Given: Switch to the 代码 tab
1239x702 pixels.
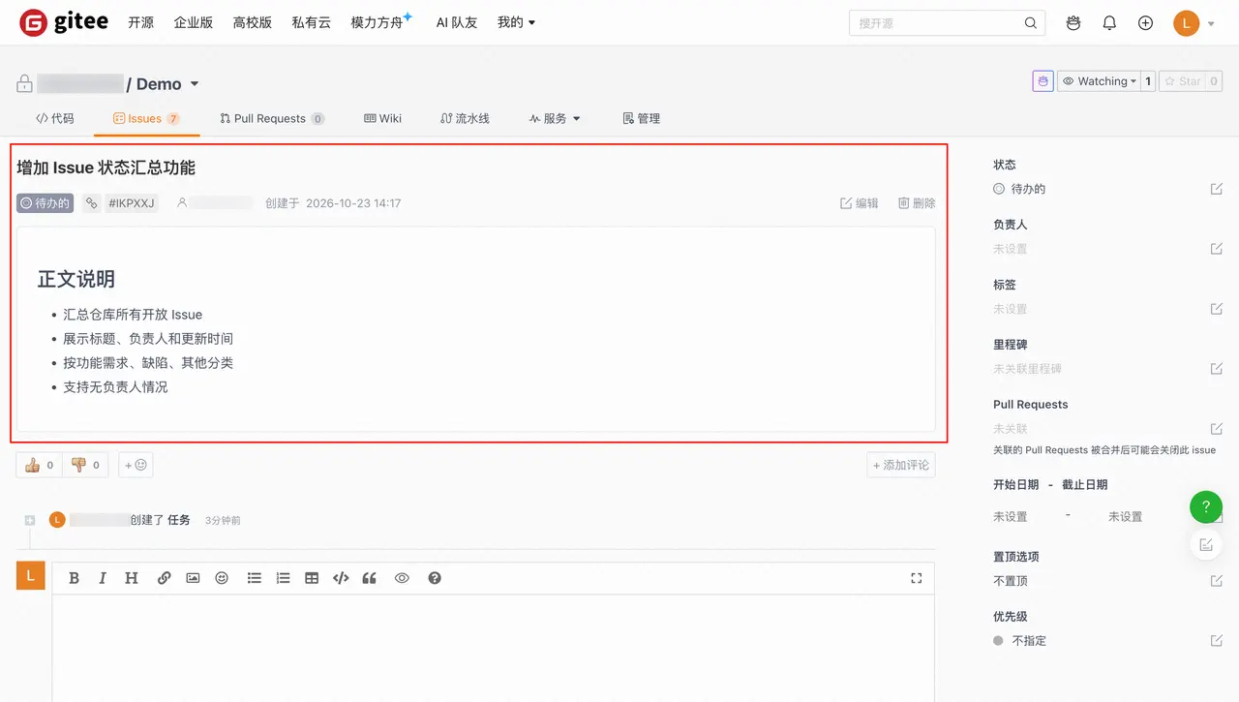Looking at the screenshot, I should click(x=55, y=118).
